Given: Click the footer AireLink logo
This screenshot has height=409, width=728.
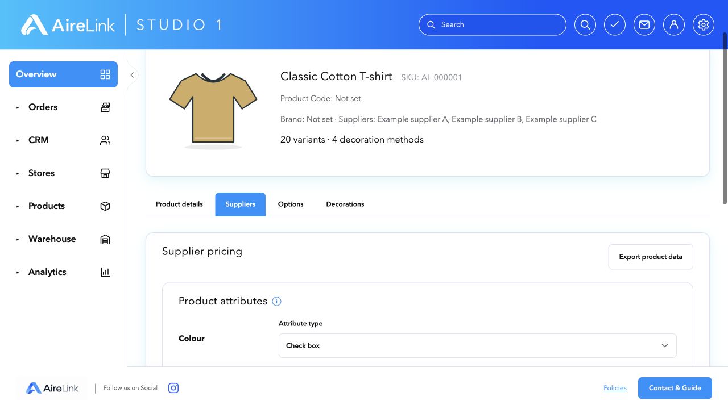Looking at the screenshot, I should pos(52,389).
